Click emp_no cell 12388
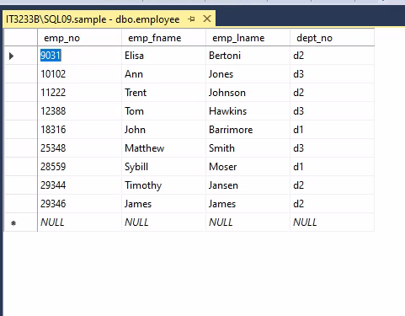Screen dimensions: 405x316 80,111
